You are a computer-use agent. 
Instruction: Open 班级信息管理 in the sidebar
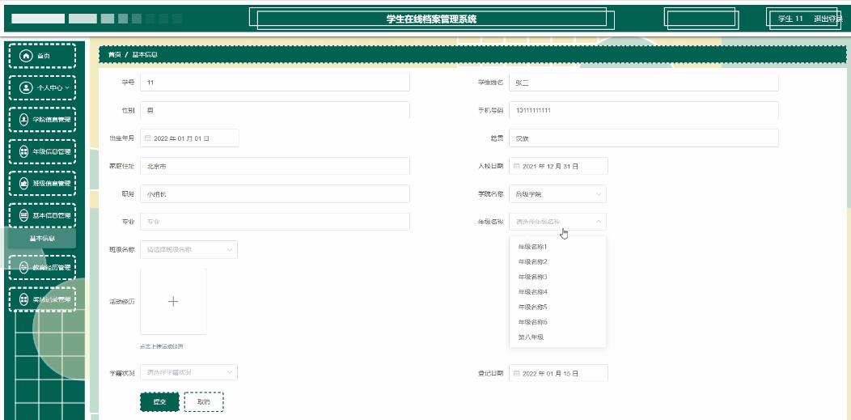tap(42, 184)
